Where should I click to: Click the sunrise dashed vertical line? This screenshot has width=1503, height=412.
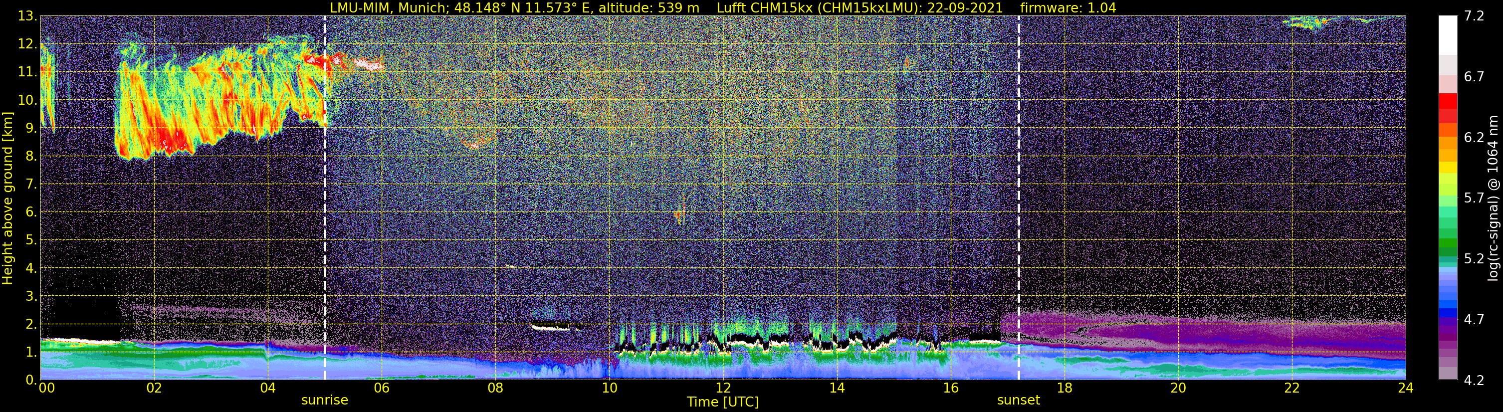325,198
